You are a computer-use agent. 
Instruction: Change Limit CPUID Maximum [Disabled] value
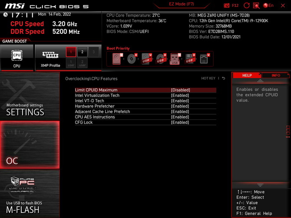click(180, 90)
